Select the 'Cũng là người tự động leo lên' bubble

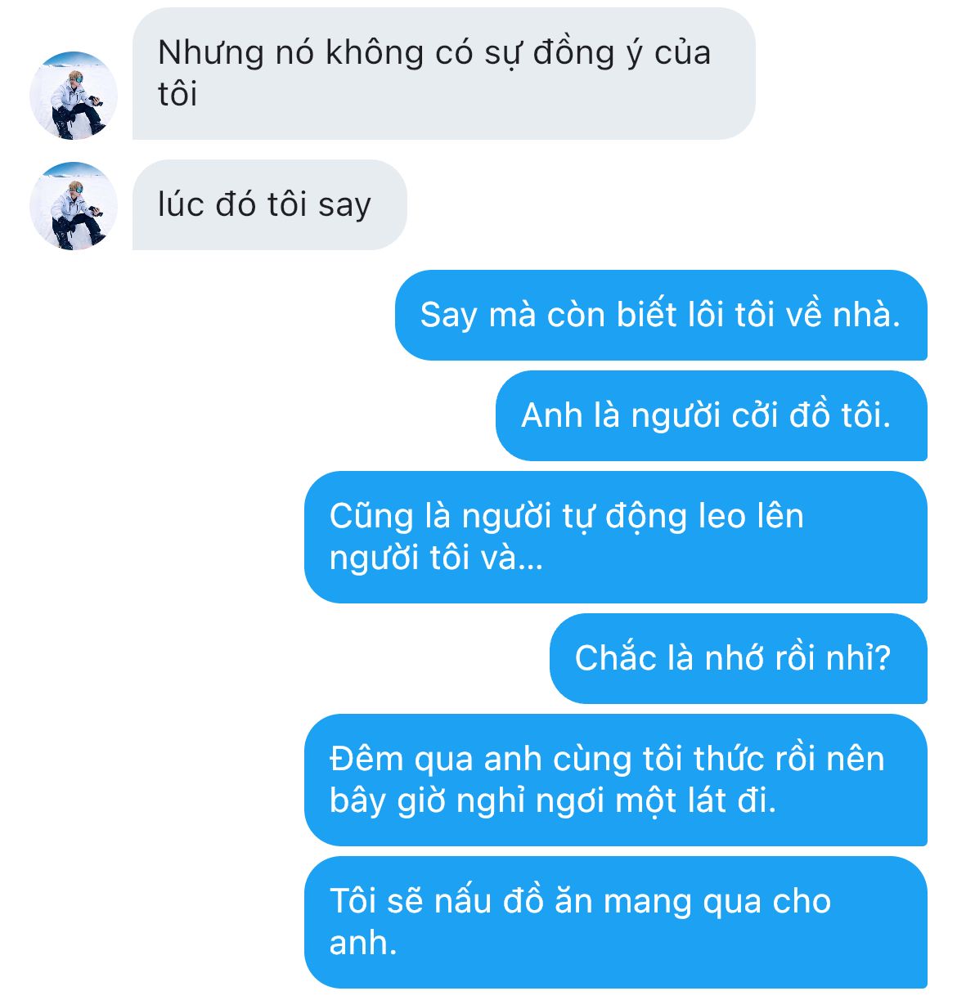pos(616,537)
